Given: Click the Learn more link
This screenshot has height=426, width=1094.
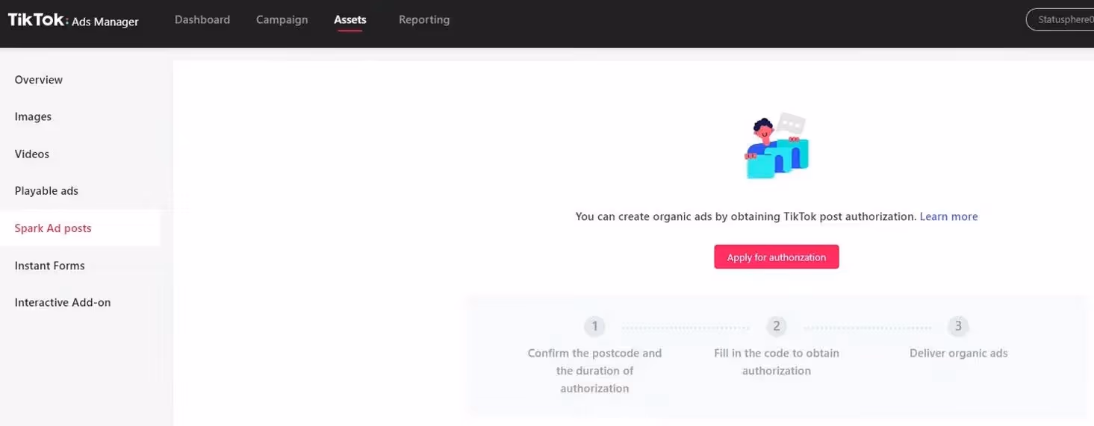Looking at the screenshot, I should pyautogui.click(x=948, y=216).
